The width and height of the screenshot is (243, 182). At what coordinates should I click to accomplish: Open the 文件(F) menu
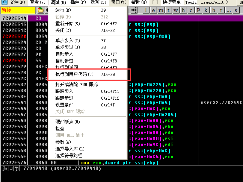(x=17, y=2)
